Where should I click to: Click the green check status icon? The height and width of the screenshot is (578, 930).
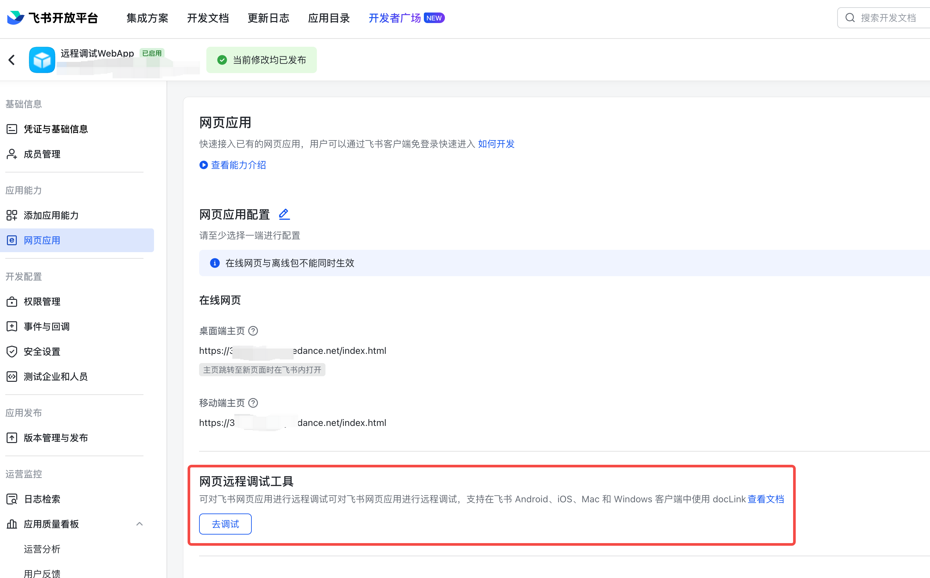click(x=222, y=60)
